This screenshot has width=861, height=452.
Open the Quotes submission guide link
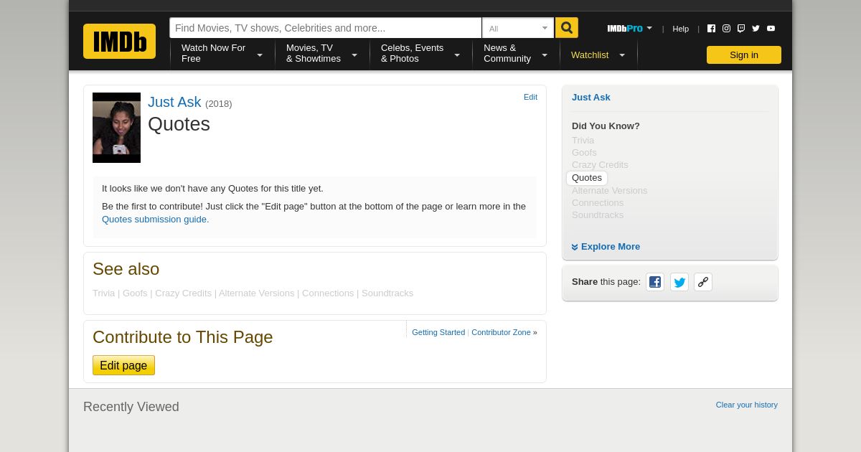click(155, 220)
